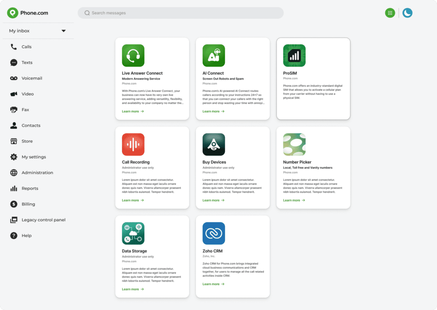437x310 pixels.
Task: Click the Zoho CRM chain-link icon
Action: pyautogui.click(x=213, y=234)
